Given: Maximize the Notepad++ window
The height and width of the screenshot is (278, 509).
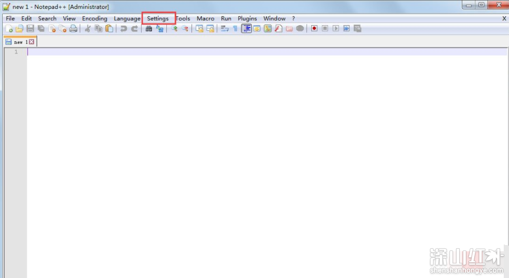Looking at the screenshot, I should click(x=481, y=5).
